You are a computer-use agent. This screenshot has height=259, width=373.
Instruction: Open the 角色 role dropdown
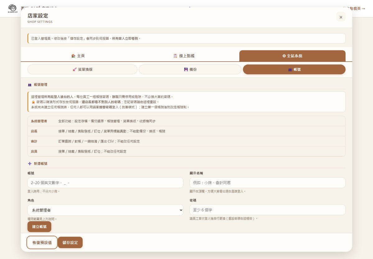[105, 210]
